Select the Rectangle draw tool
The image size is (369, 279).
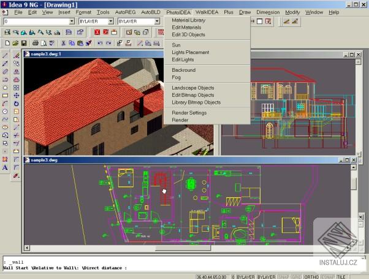[x=6, y=96]
